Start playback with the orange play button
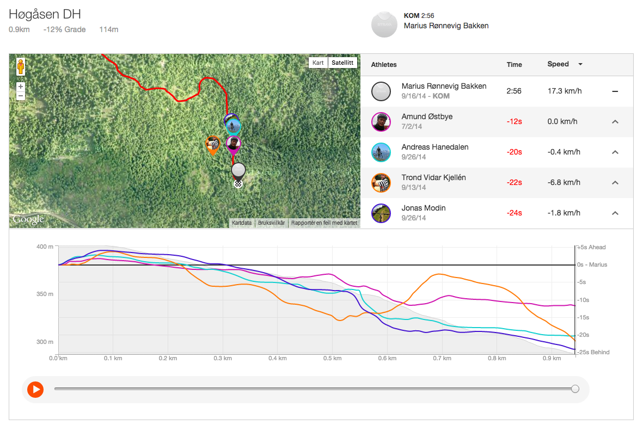637x425 pixels. (35, 389)
